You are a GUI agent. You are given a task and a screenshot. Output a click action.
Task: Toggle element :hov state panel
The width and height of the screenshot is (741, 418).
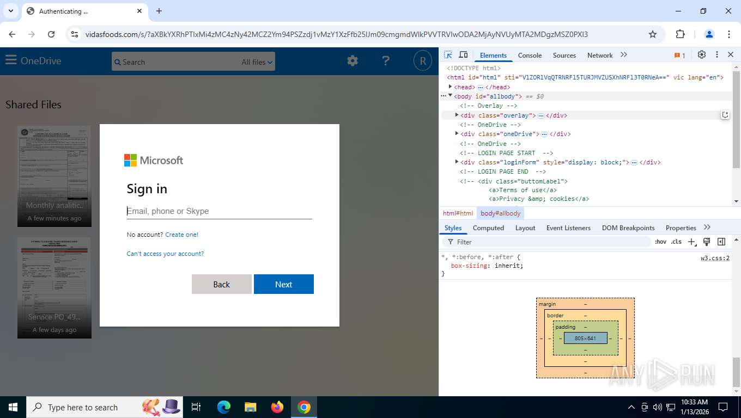click(660, 242)
